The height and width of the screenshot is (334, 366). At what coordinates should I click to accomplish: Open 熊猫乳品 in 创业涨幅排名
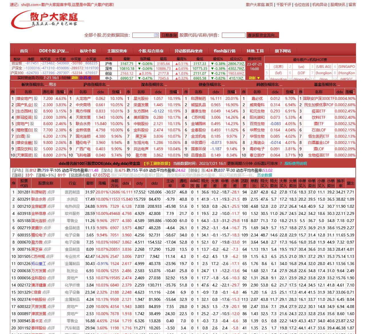tap(198, 105)
